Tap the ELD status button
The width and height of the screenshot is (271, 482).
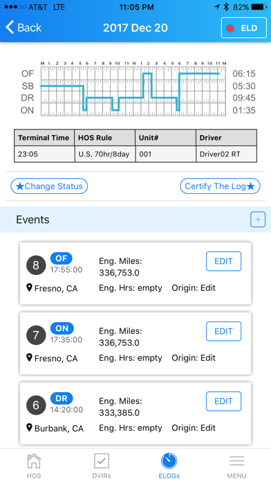pyautogui.click(x=243, y=28)
